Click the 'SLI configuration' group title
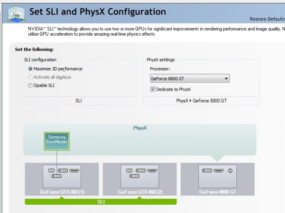 (x=40, y=60)
